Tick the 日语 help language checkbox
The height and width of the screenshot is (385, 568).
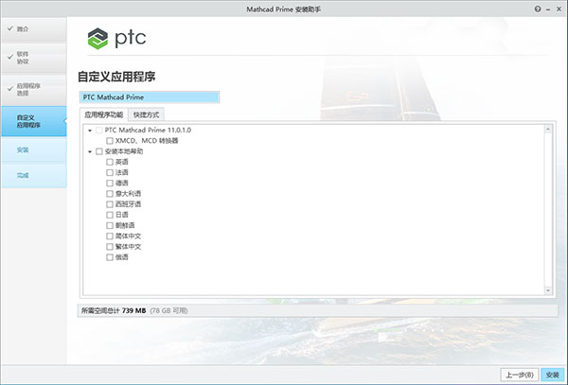click(x=110, y=215)
